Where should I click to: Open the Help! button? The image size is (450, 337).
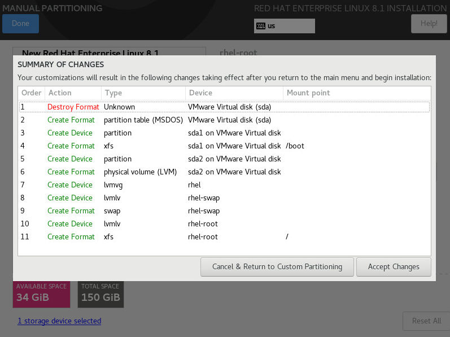(x=429, y=24)
